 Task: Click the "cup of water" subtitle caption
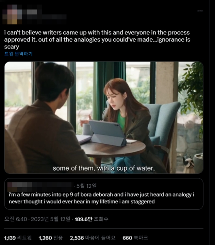click(x=104, y=168)
